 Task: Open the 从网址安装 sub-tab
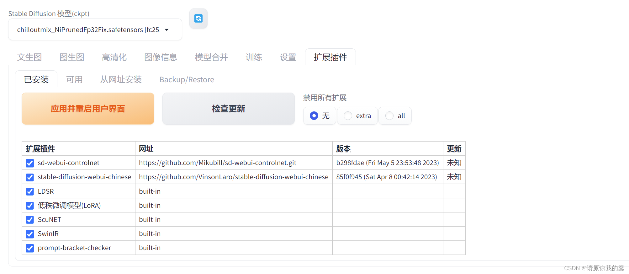(121, 79)
